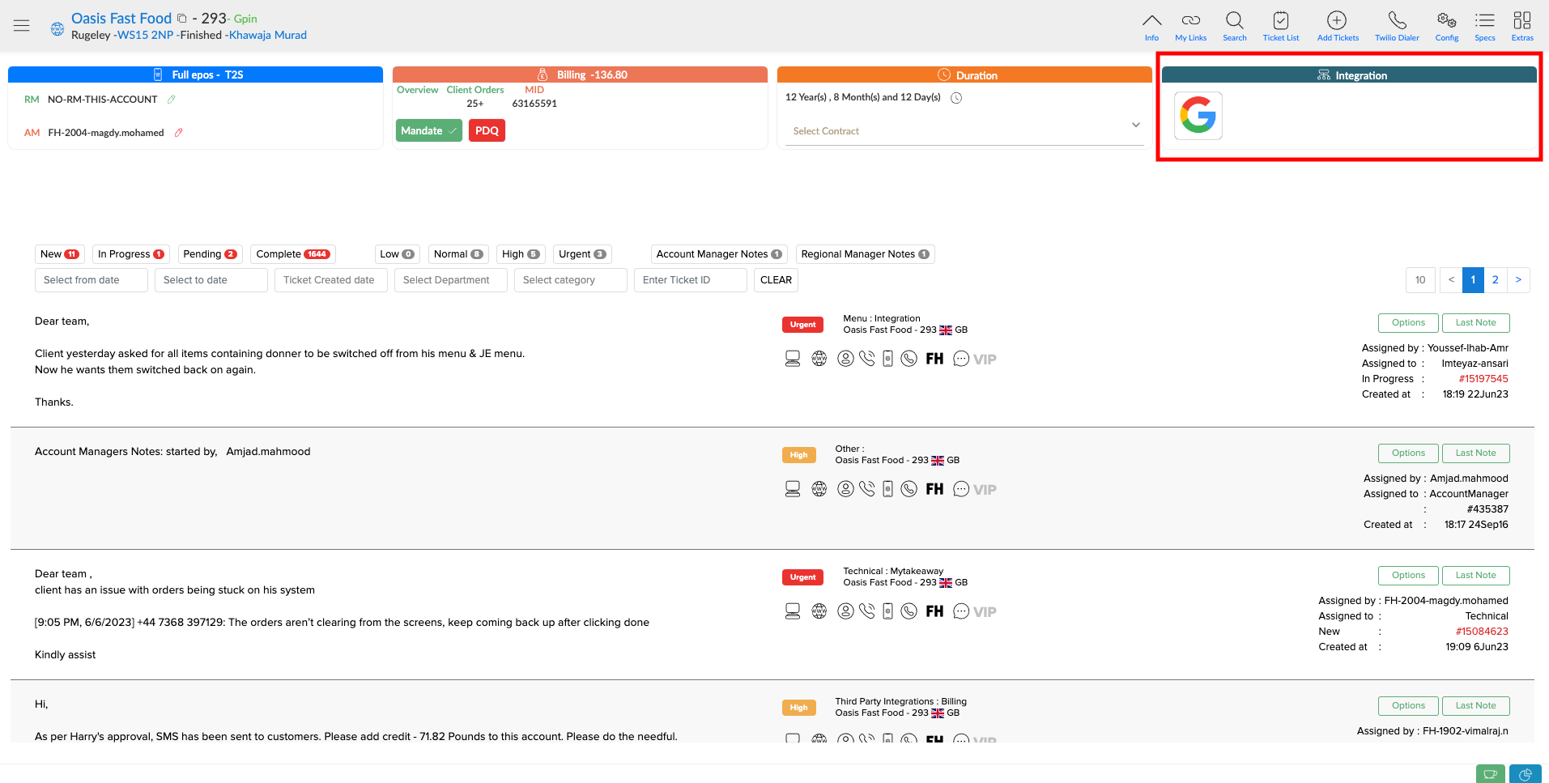Filter tickets by New status

60,254
